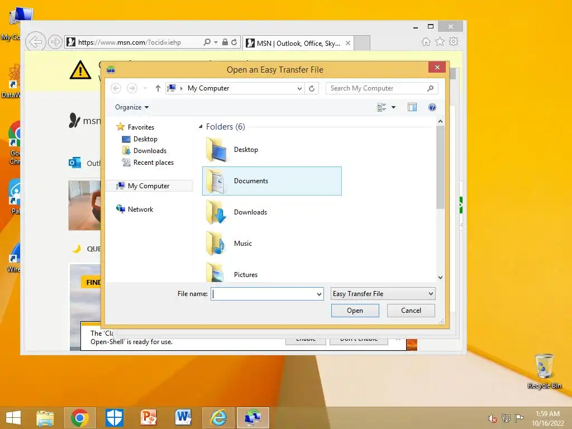
Task: Open Action Center flag icon
Action: (x=519, y=418)
